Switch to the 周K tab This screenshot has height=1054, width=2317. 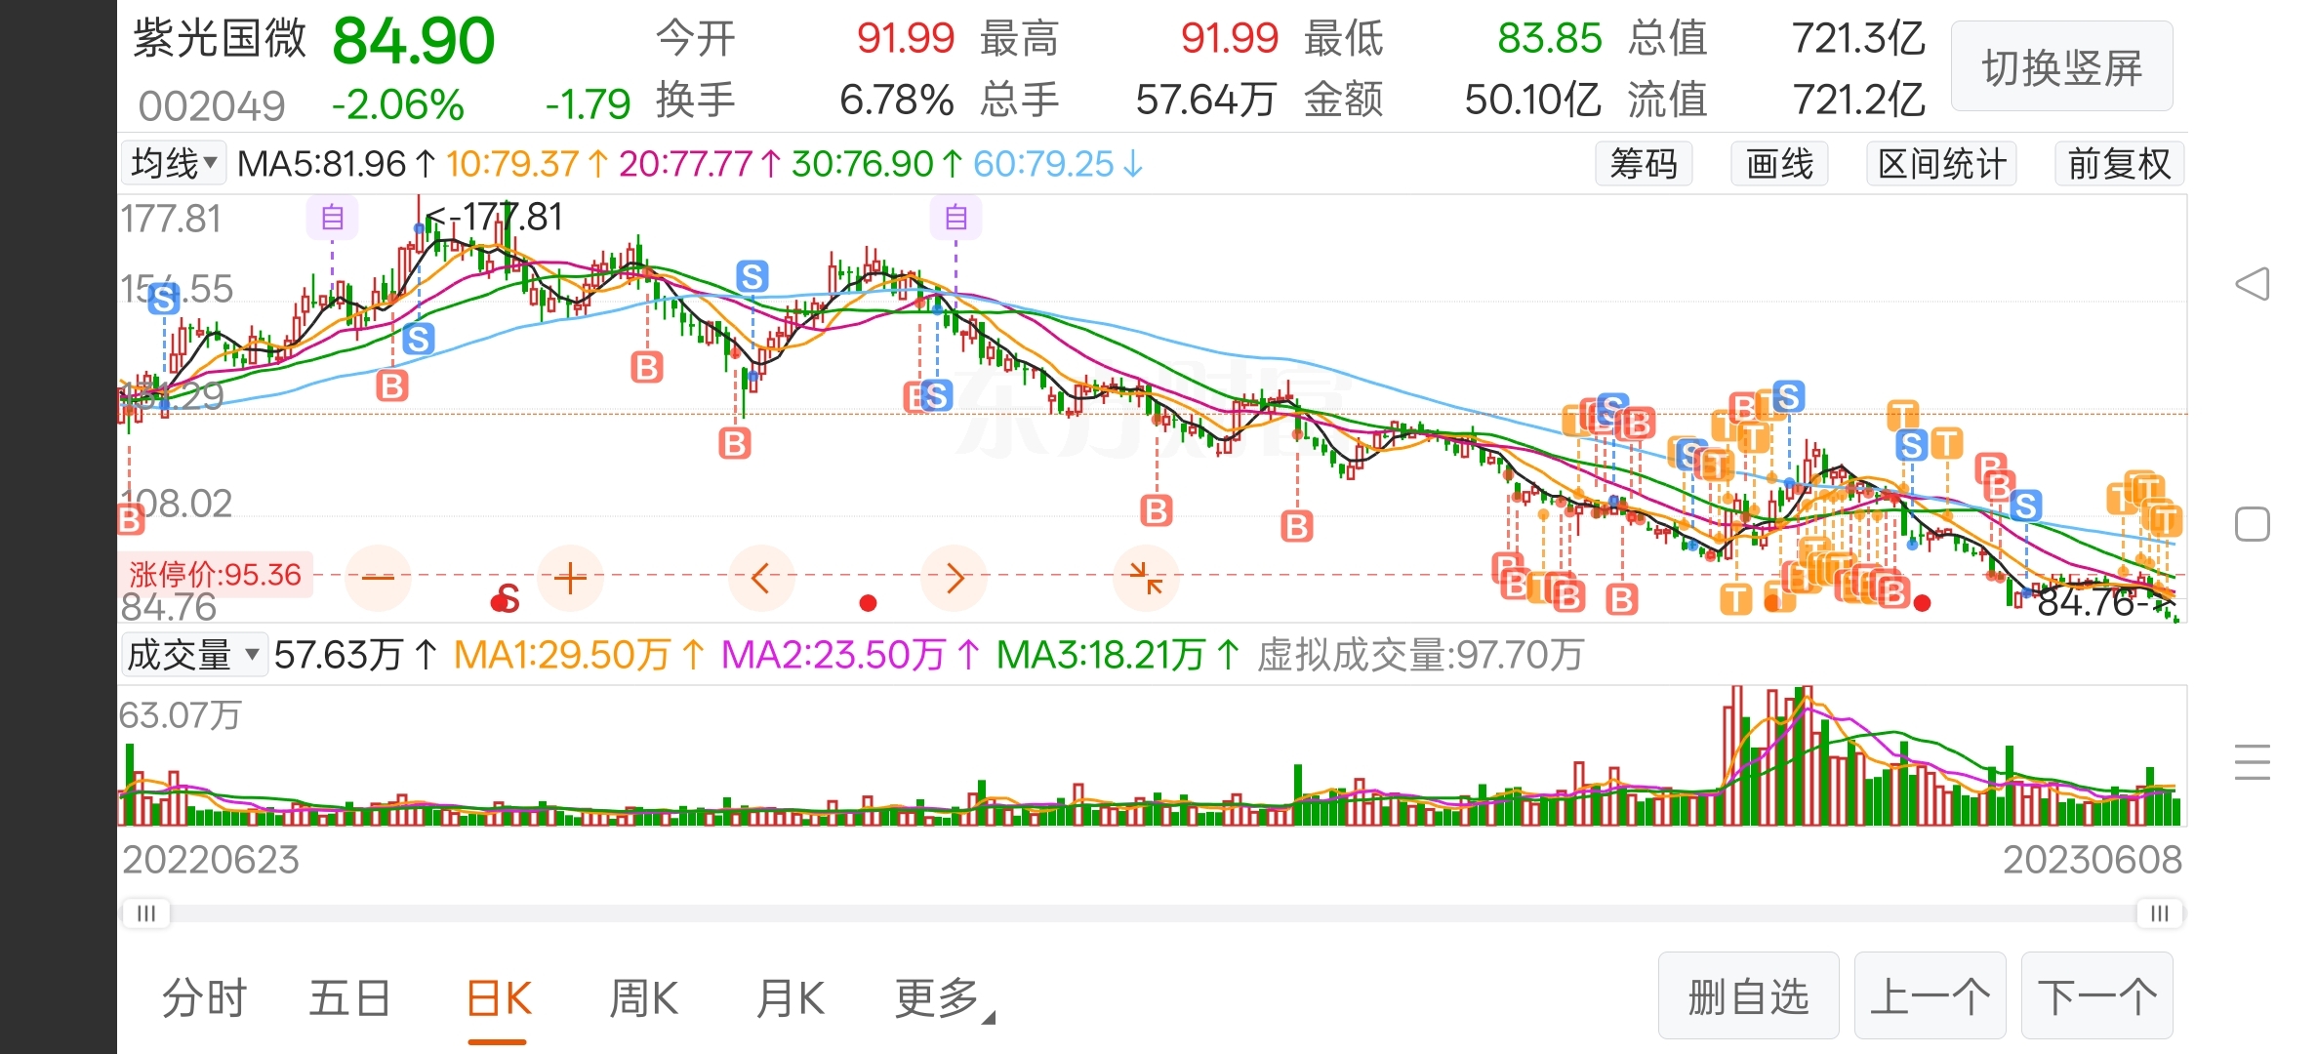pos(643,998)
